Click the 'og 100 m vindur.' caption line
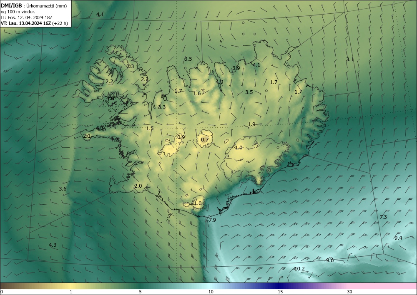Screen dimensions: 417x295 click(18, 12)
